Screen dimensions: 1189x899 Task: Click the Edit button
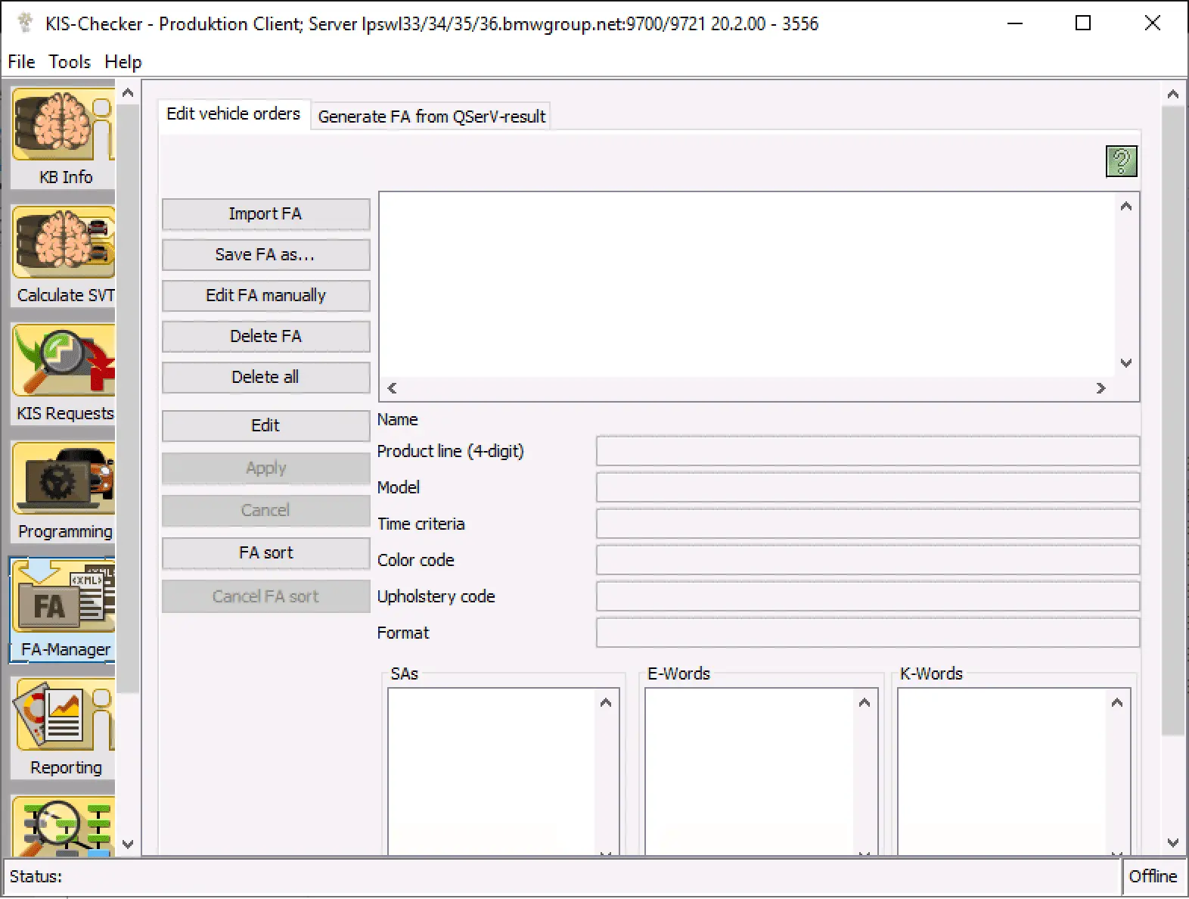[265, 426]
